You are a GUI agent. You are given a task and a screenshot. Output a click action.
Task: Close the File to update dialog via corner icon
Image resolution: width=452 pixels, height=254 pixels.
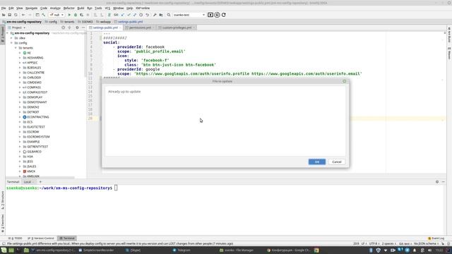344,81
